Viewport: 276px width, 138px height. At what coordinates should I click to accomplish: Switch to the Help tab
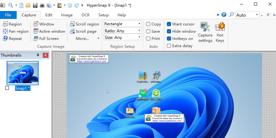[122, 15]
